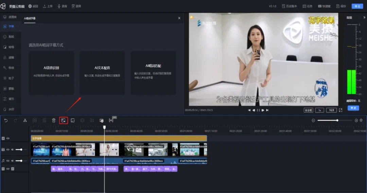
Task: Open the 蒙版 mask sidebar tab
Action: tap(9, 89)
